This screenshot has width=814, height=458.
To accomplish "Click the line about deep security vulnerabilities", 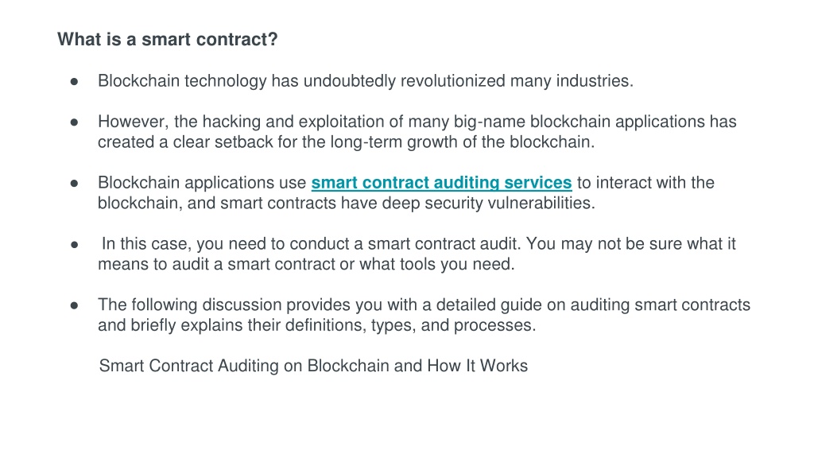I will click(347, 203).
